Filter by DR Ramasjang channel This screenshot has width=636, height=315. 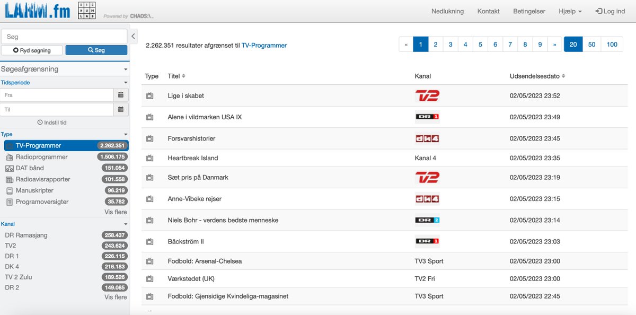coord(66,235)
